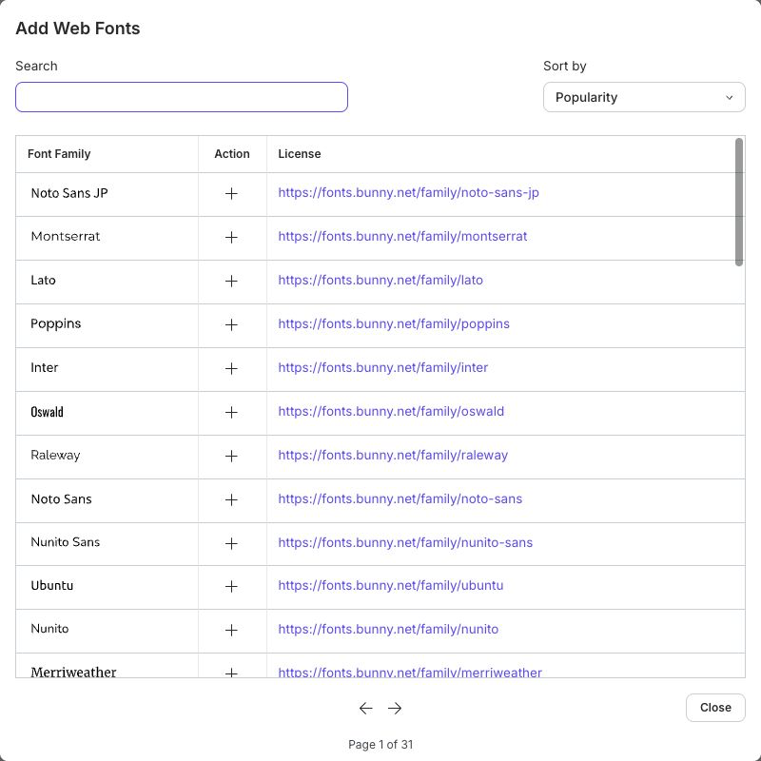Image resolution: width=761 pixels, height=761 pixels.
Task: Open the montserrat license link
Action: click(x=402, y=236)
